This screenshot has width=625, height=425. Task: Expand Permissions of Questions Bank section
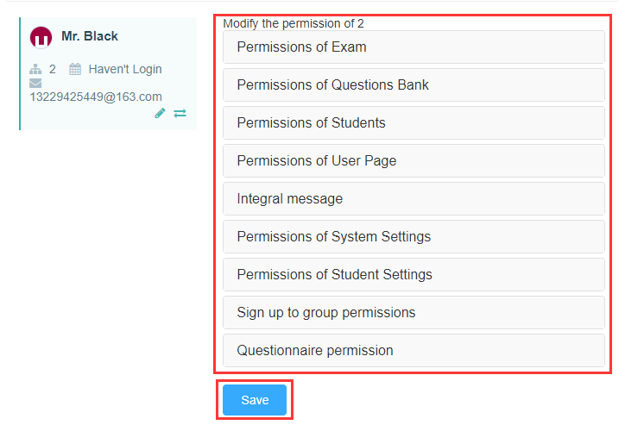pos(414,84)
